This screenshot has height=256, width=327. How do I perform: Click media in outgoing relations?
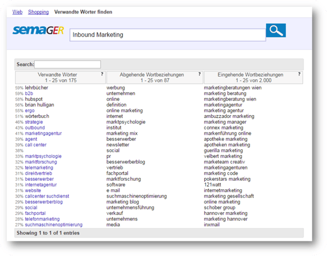113,225
